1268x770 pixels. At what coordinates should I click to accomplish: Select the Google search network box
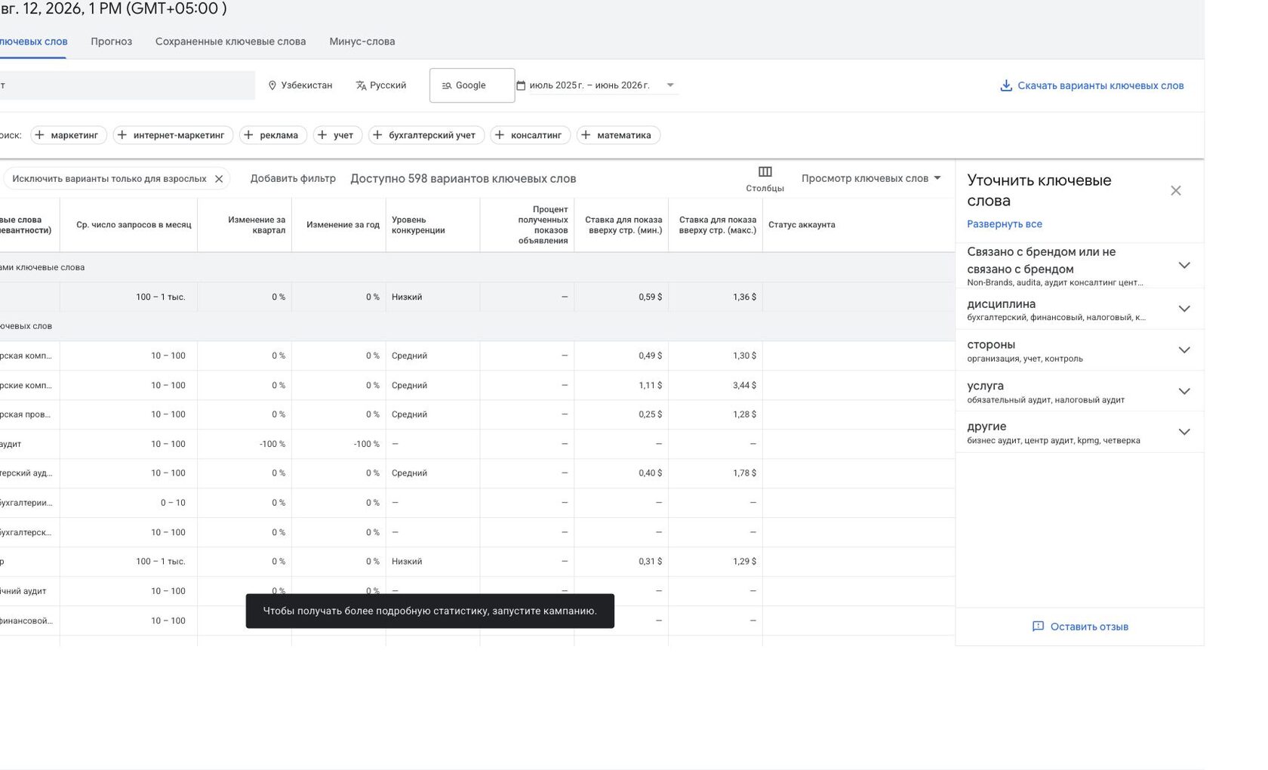472,85
